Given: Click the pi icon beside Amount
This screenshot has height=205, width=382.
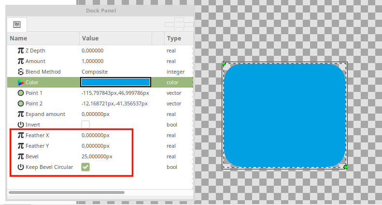Looking at the screenshot, I should (21, 61).
